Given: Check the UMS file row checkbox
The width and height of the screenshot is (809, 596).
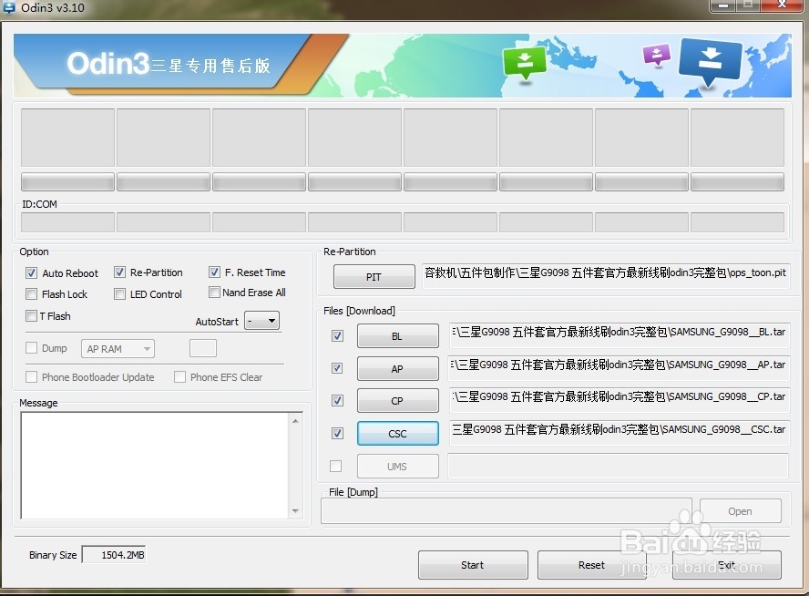Looking at the screenshot, I should pyautogui.click(x=337, y=466).
